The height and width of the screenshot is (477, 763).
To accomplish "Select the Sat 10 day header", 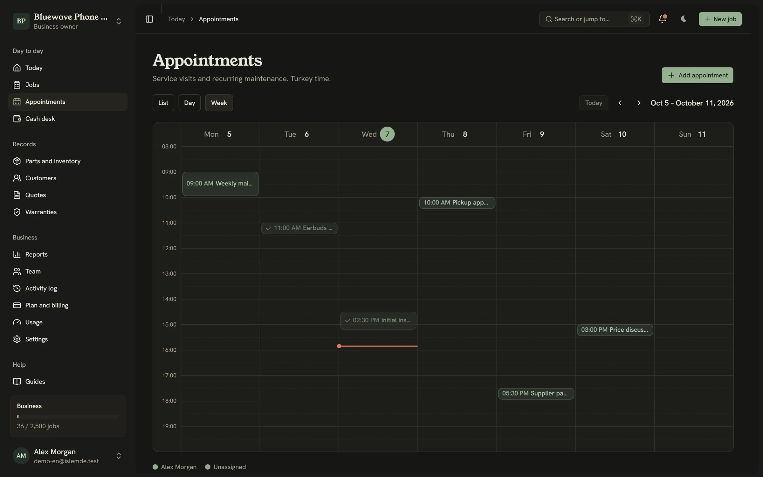I will (x=615, y=134).
